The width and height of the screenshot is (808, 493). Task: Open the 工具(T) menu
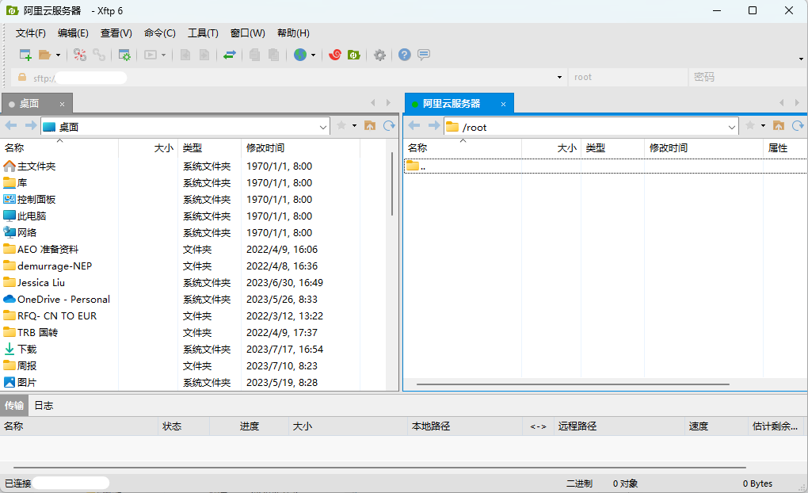click(x=203, y=33)
